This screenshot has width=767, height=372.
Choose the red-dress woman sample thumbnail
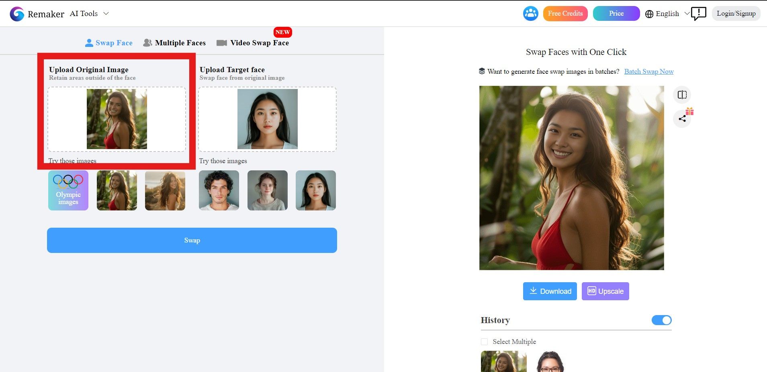(x=117, y=190)
